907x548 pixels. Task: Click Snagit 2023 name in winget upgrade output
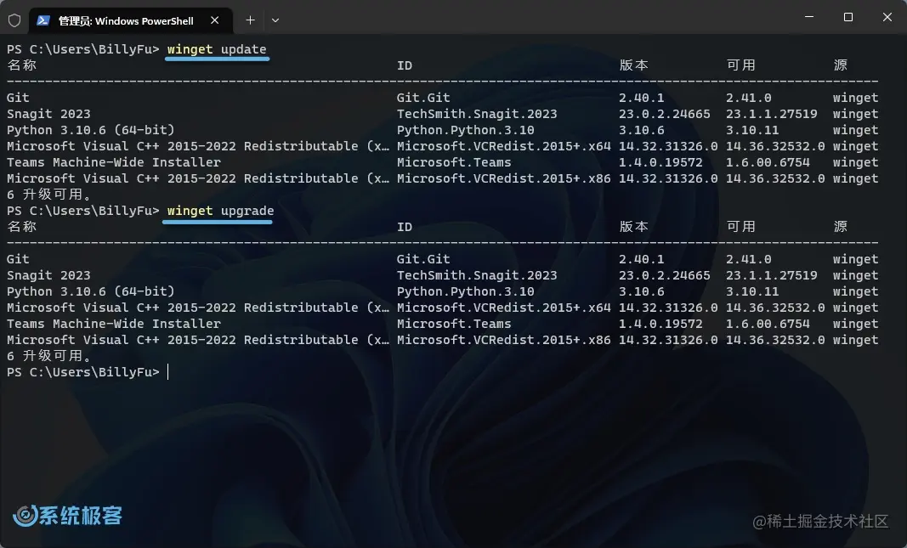(x=48, y=275)
